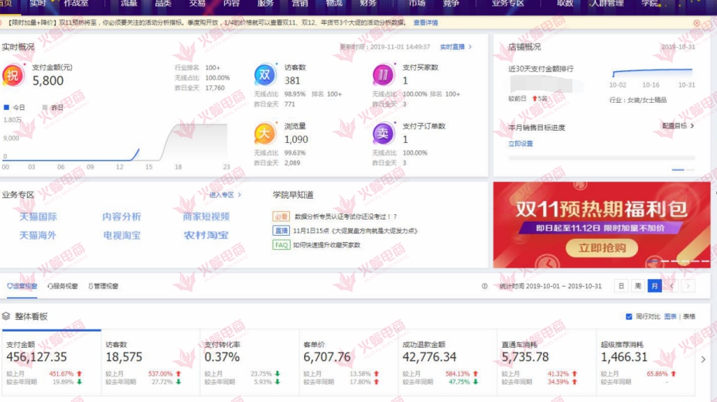Viewport: 717px width, 402px height.
Task: Open 进入专区 link
Action: tap(225, 195)
